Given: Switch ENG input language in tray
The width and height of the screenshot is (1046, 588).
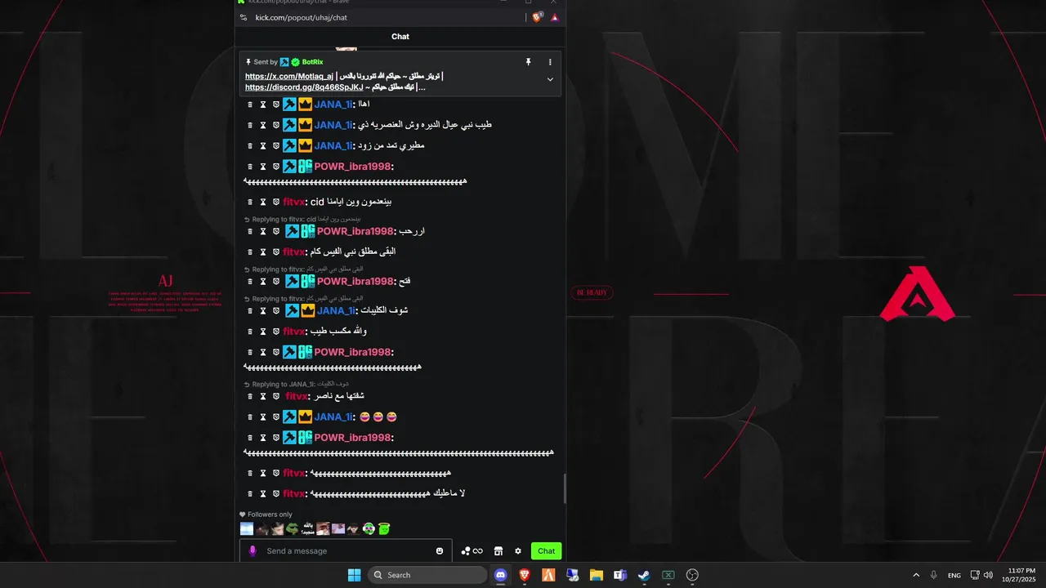Looking at the screenshot, I should 954,575.
